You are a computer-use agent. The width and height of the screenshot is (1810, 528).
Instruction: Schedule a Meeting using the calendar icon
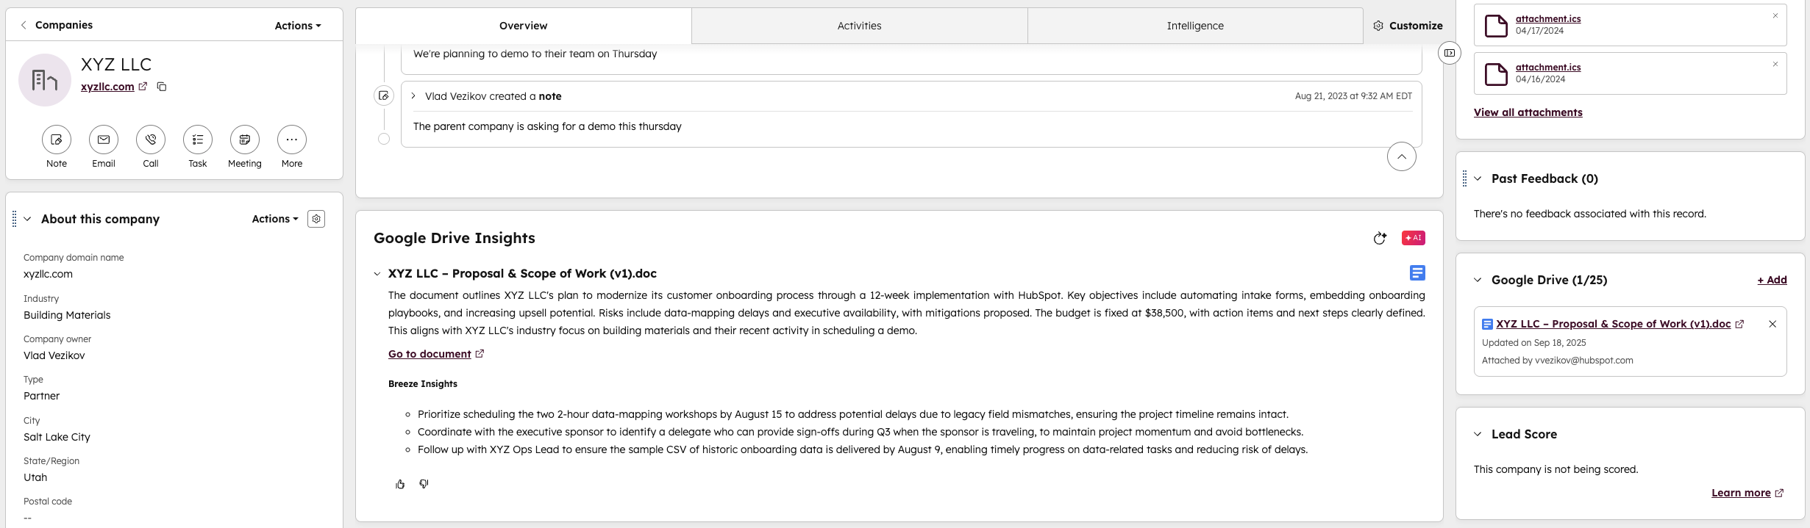pyautogui.click(x=245, y=140)
